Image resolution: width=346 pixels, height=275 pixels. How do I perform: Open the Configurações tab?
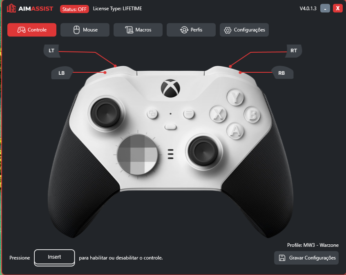(244, 30)
